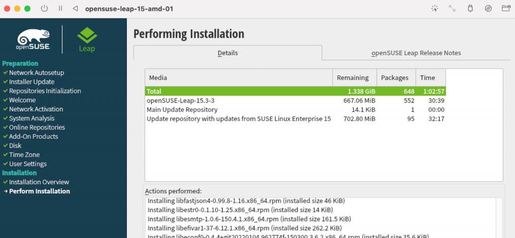Select the openSUSE-Leap-15.3-3 row

coord(295,100)
